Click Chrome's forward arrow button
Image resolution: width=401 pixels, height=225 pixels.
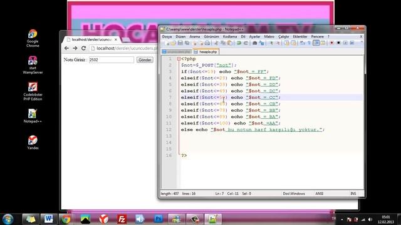(75, 48)
